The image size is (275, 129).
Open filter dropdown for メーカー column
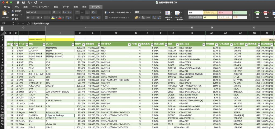[27, 45]
